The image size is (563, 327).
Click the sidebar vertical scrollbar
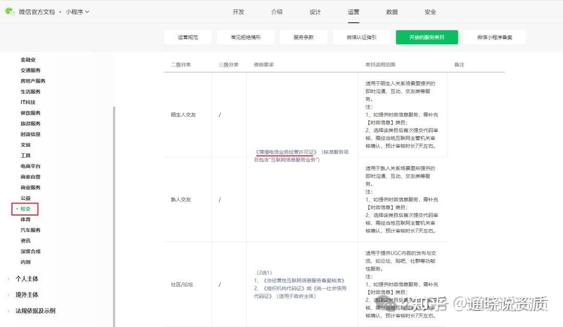pyautogui.click(x=114, y=217)
